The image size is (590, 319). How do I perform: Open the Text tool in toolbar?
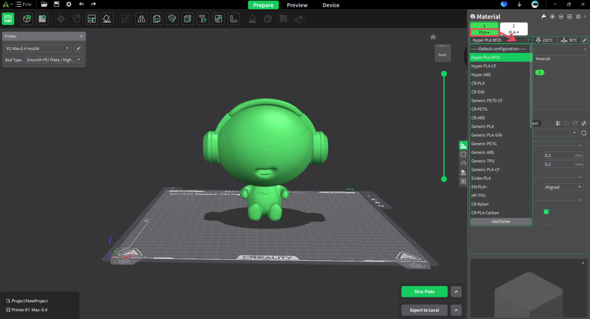203,19
